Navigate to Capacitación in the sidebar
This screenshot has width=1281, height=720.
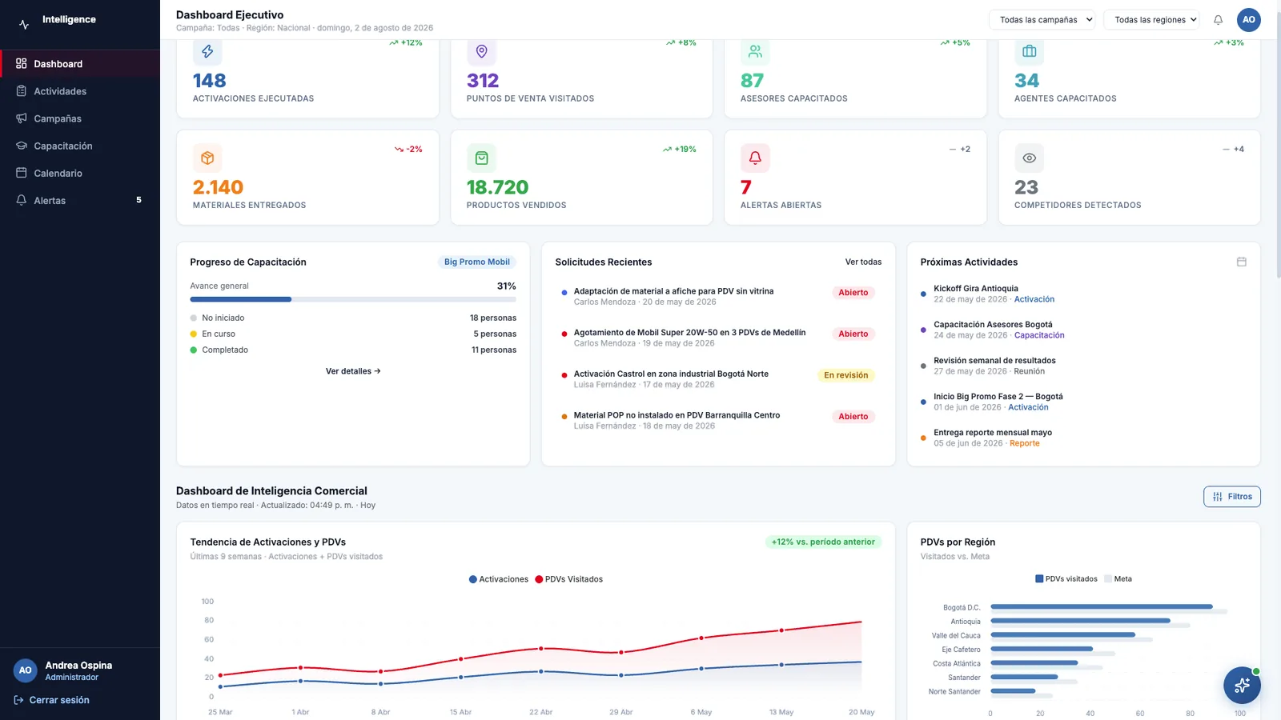click(80, 146)
